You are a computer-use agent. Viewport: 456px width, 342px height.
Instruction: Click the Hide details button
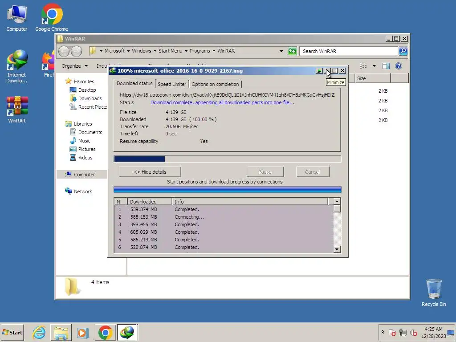150,172
